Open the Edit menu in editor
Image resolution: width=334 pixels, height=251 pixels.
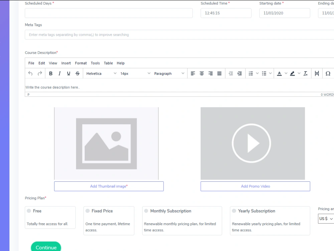[41, 63]
